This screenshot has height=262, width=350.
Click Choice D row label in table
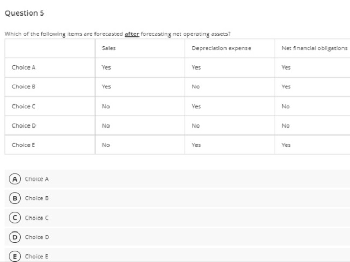[x=24, y=125]
